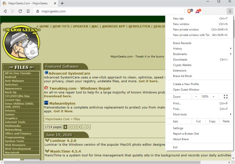Select New tab menu item
235x164 pixels.
click(199, 19)
